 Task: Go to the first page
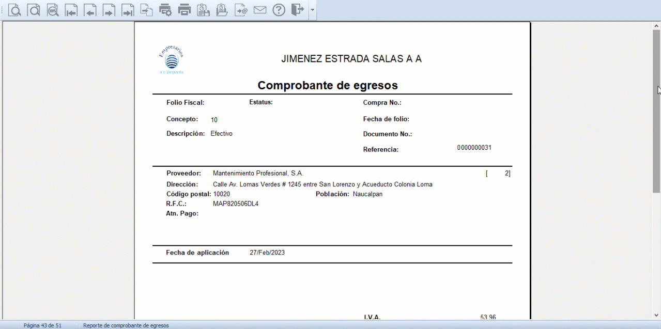(x=71, y=10)
